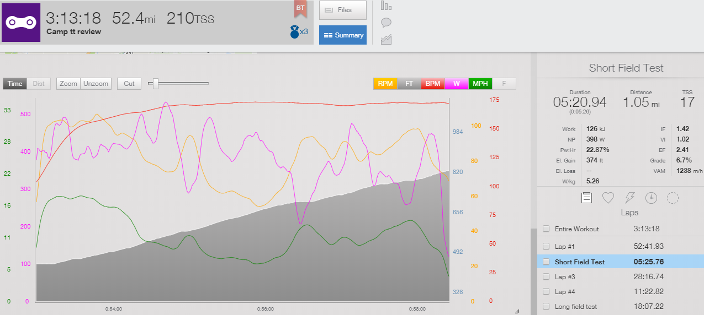Open the bar chart analysis icon
This screenshot has width=704, height=315.
(387, 6)
